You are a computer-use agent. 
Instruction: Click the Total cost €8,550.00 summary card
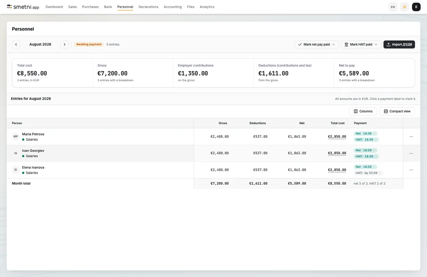pyautogui.click(x=52, y=73)
